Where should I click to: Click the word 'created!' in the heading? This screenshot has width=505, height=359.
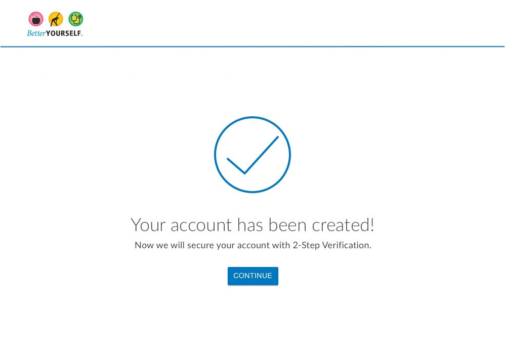click(x=343, y=225)
